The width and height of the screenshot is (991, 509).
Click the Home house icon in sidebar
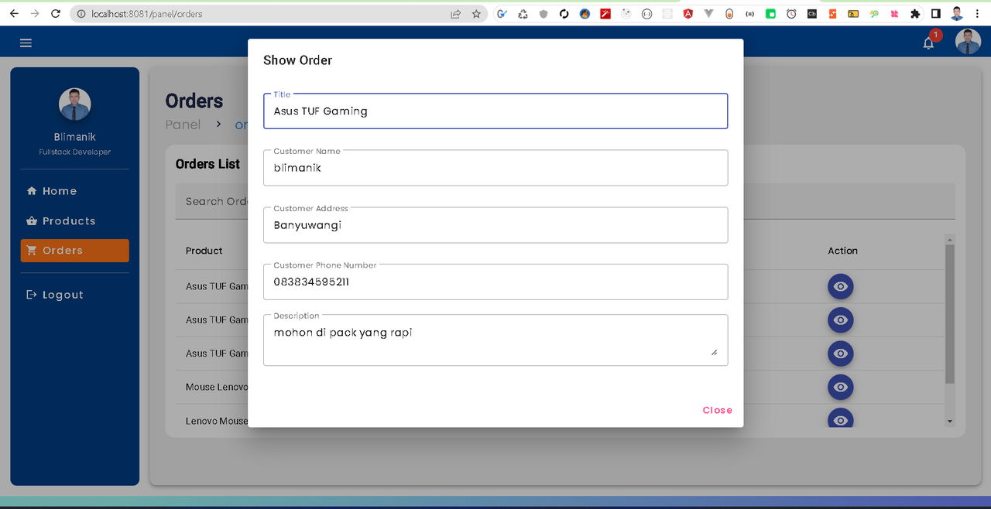32,191
